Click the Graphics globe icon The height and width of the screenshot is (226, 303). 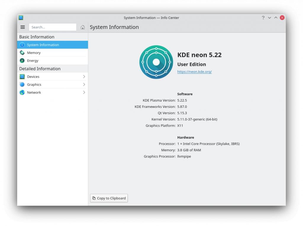22,84
